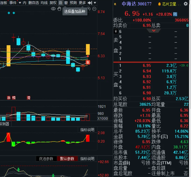
Task: Click the X1000 volume unit label
Action: point(103,118)
